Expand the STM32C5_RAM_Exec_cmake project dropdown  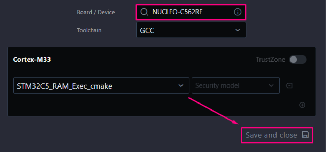point(101,85)
